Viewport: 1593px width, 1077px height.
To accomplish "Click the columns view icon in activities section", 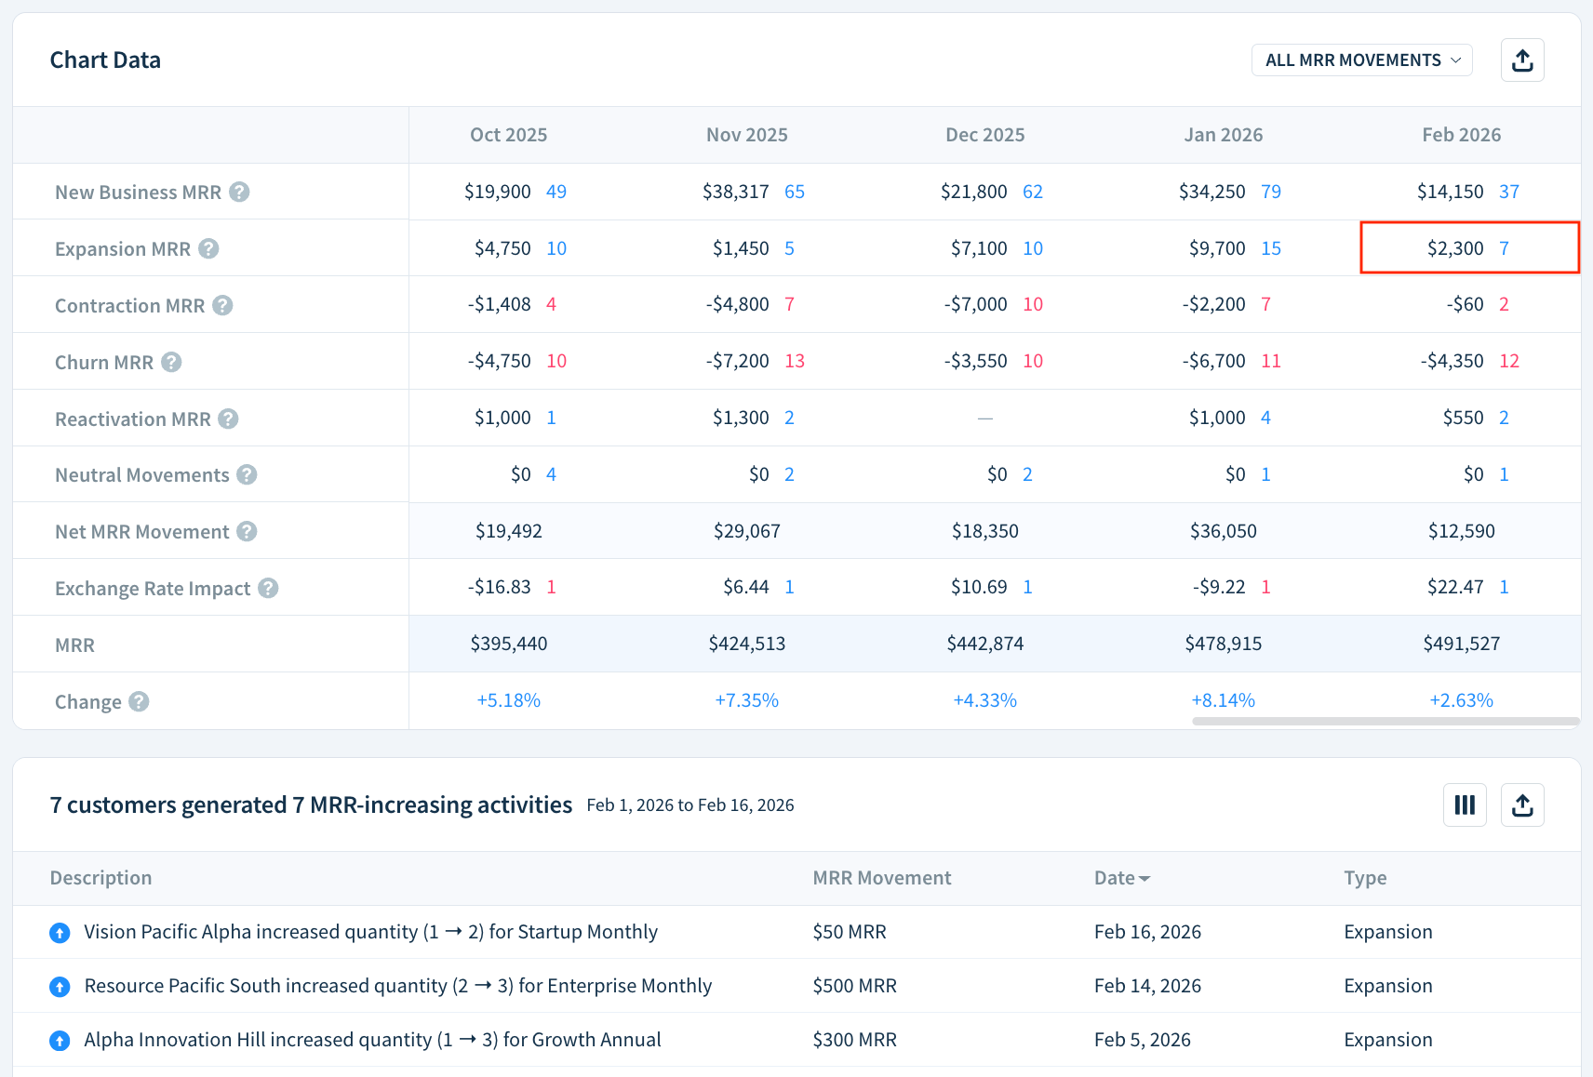I will pos(1465,804).
